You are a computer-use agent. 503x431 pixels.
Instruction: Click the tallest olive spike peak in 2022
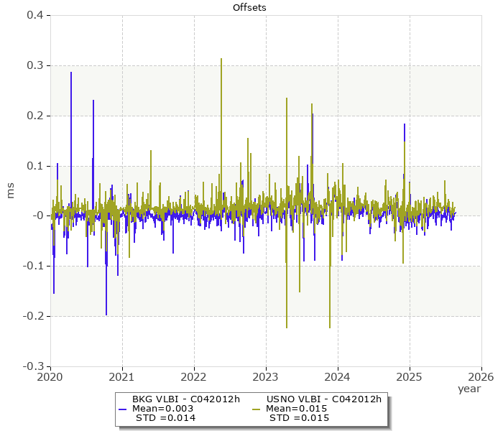(x=221, y=60)
